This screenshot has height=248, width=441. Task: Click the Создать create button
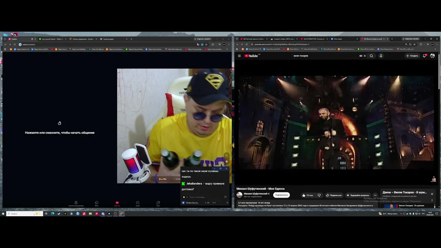click(412, 56)
